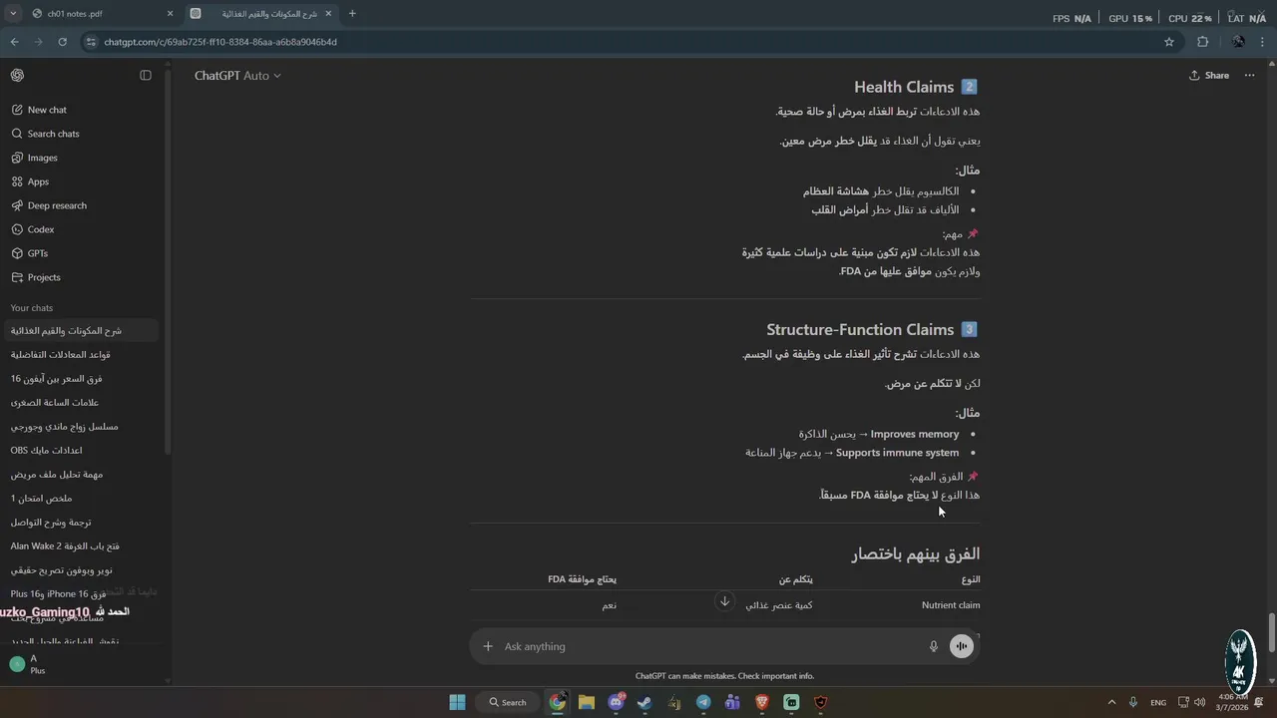1277x718 pixels.
Task: Show hidden system tray icons
Action: click(x=1111, y=702)
